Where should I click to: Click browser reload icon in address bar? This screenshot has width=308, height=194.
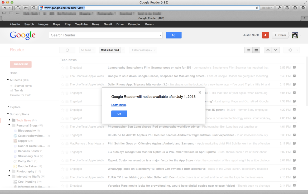tap(257, 8)
